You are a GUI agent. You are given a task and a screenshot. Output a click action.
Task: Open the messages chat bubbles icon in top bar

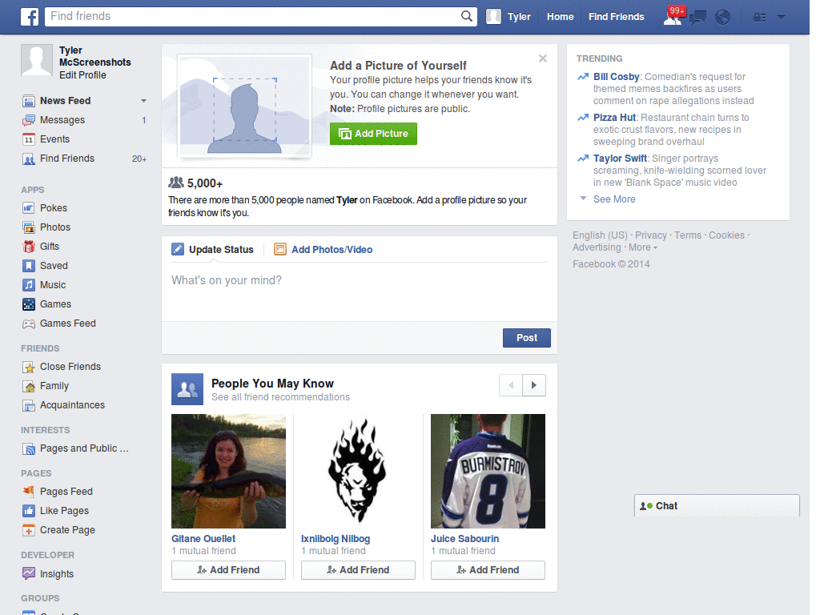tap(697, 18)
